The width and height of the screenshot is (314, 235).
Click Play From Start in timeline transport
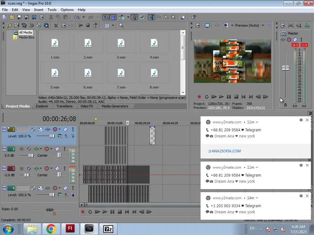97,212
